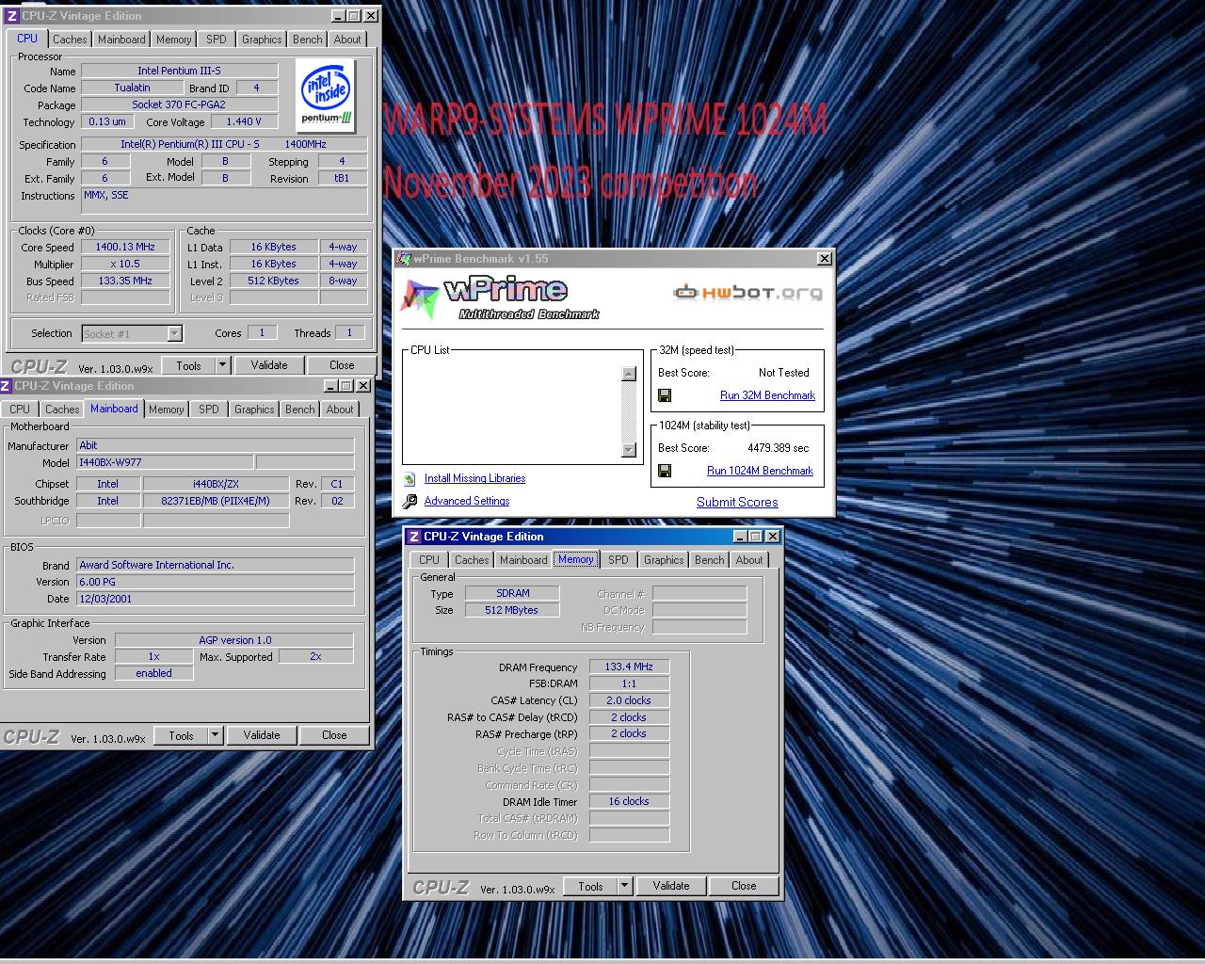Screen dimensions: 1205x964
Task: Open Bench tab in top CPU-Z window
Action: (x=307, y=40)
